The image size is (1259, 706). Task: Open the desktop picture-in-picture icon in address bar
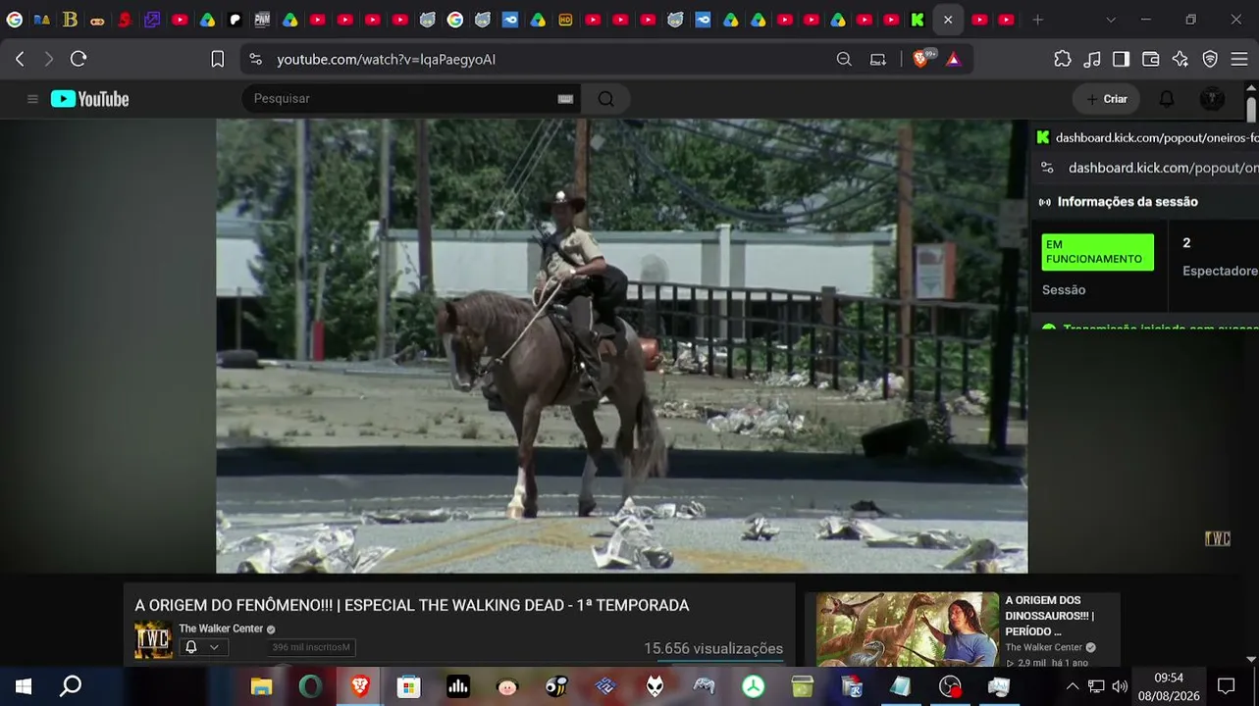pos(878,59)
